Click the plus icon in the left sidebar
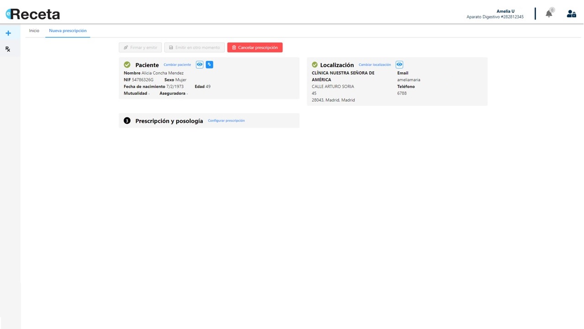 [x=8, y=33]
